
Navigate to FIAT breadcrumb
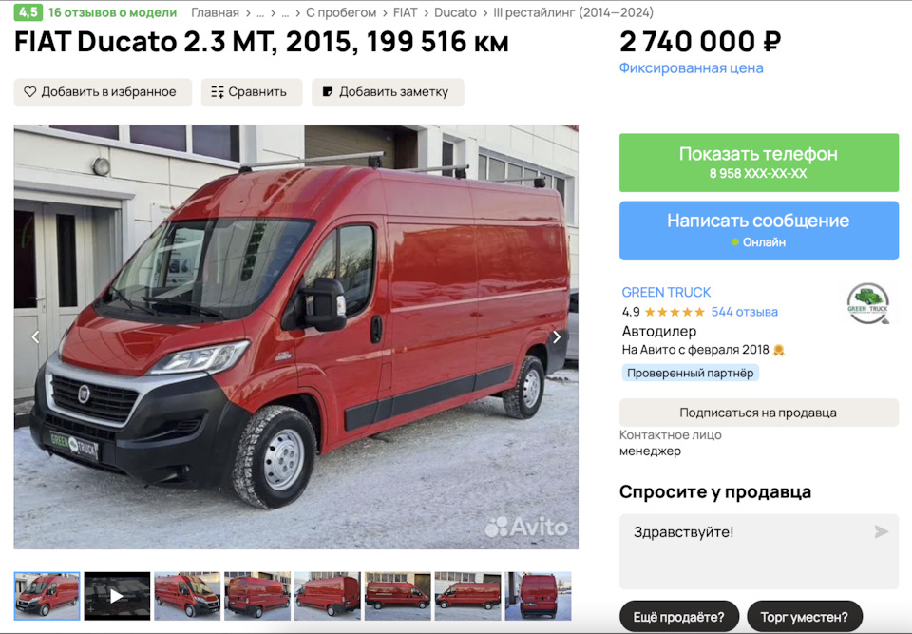(405, 12)
